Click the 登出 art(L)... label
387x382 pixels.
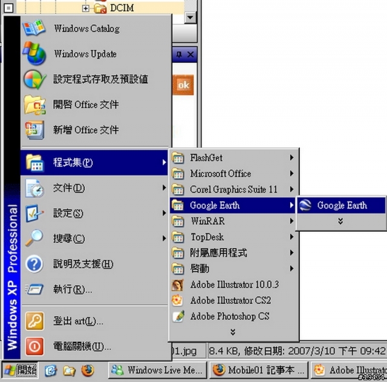78,321
